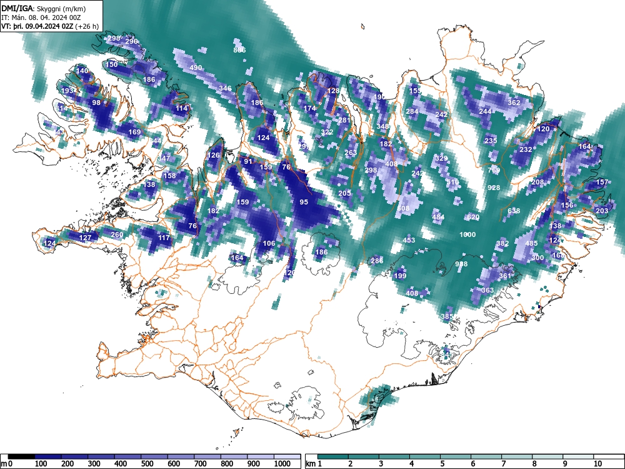Click the visibility value 106 on the map
The image size is (625, 469).
(269, 243)
